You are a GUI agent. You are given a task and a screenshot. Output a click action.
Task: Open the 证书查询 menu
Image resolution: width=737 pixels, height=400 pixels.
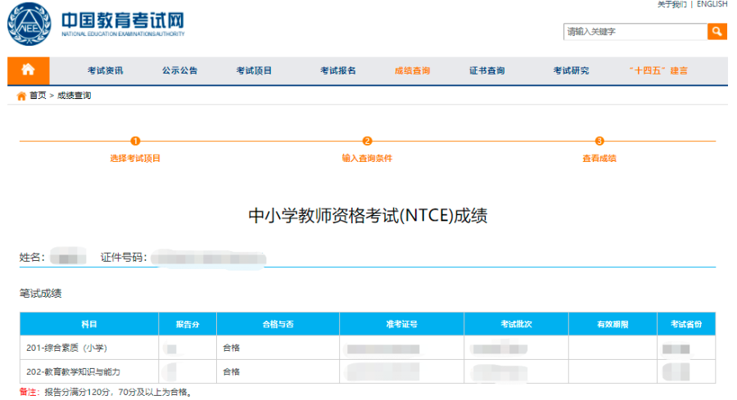pyautogui.click(x=487, y=71)
